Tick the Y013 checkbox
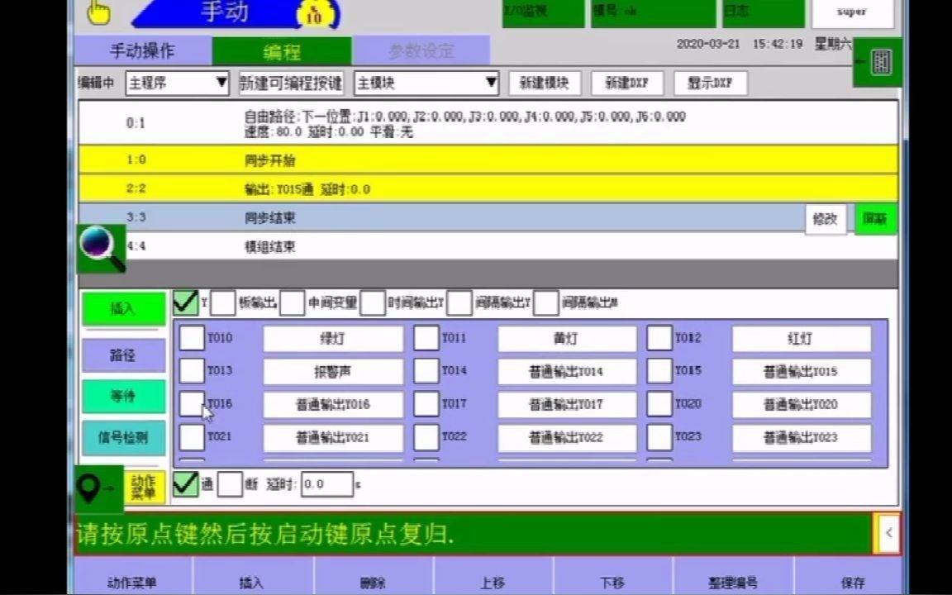The width and height of the screenshot is (952, 595). tap(192, 371)
